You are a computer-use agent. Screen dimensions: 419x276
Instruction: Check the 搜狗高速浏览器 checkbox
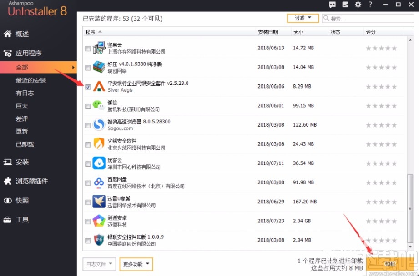click(x=88, y=125)
